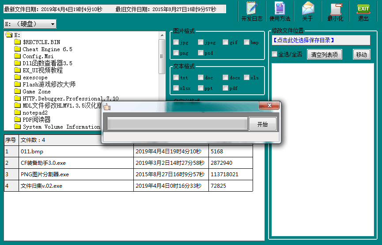Click 清空列表项 clear list button
The height and width of the screenshot is (245, 382).
pyautogui.click(x=324, y=55)
